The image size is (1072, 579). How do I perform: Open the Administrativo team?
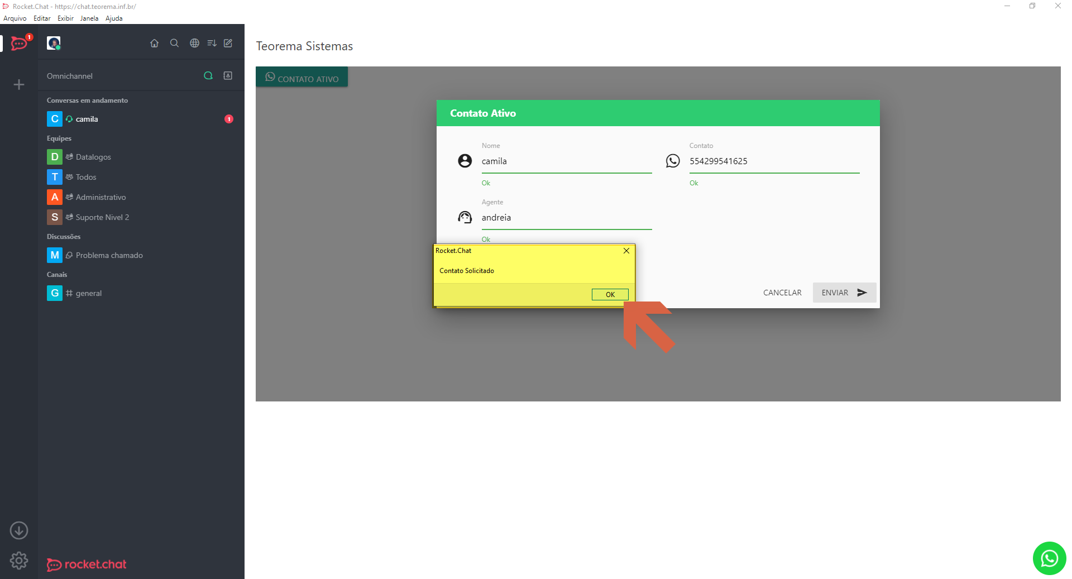[x=141, y=197]
